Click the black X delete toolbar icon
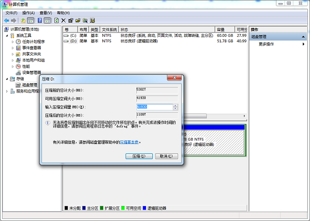 tap(63, 20)
